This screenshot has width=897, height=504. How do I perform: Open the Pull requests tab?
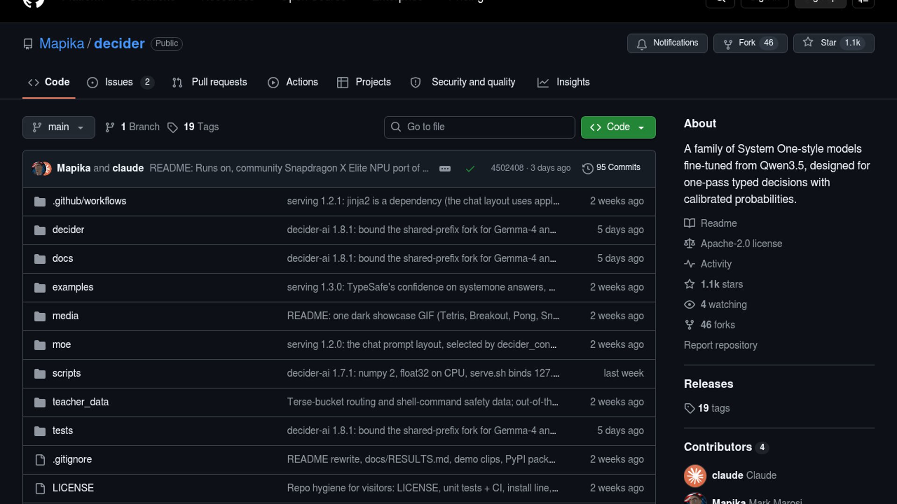(x=210, y=82)
